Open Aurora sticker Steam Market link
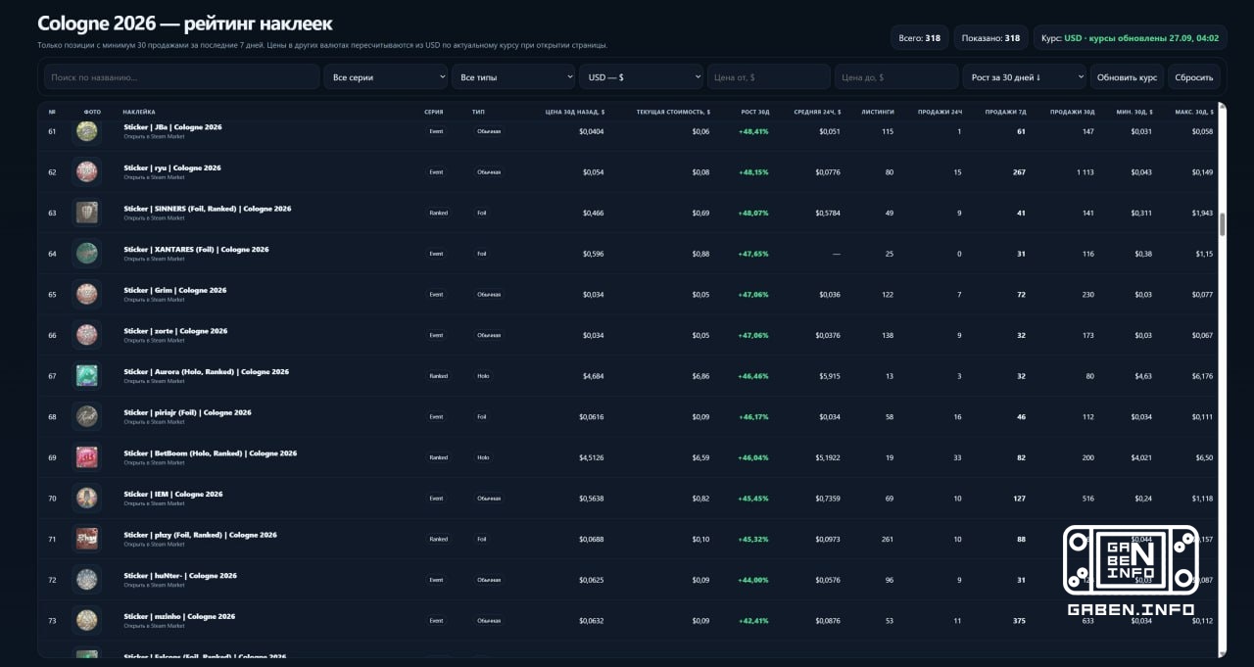 pyautogui.click(x=154, y=381)
